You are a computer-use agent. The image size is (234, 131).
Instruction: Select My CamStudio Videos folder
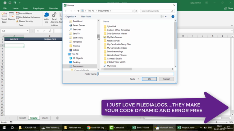[117, 48]
